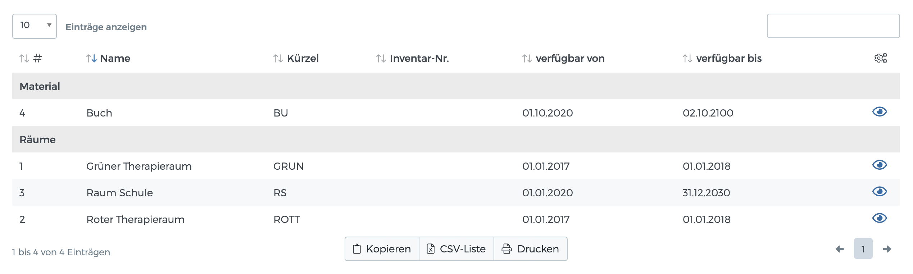Click the Kopieren button
913x274 pixels.
click(x=382, y=249)
